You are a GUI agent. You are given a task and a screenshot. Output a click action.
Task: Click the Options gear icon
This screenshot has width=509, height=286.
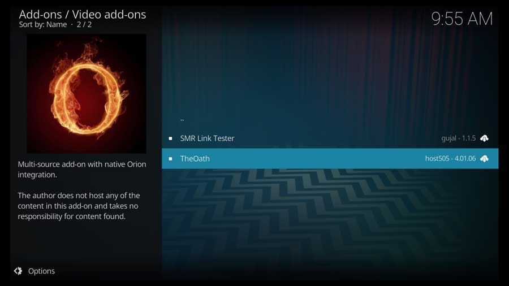coord(18,271)
